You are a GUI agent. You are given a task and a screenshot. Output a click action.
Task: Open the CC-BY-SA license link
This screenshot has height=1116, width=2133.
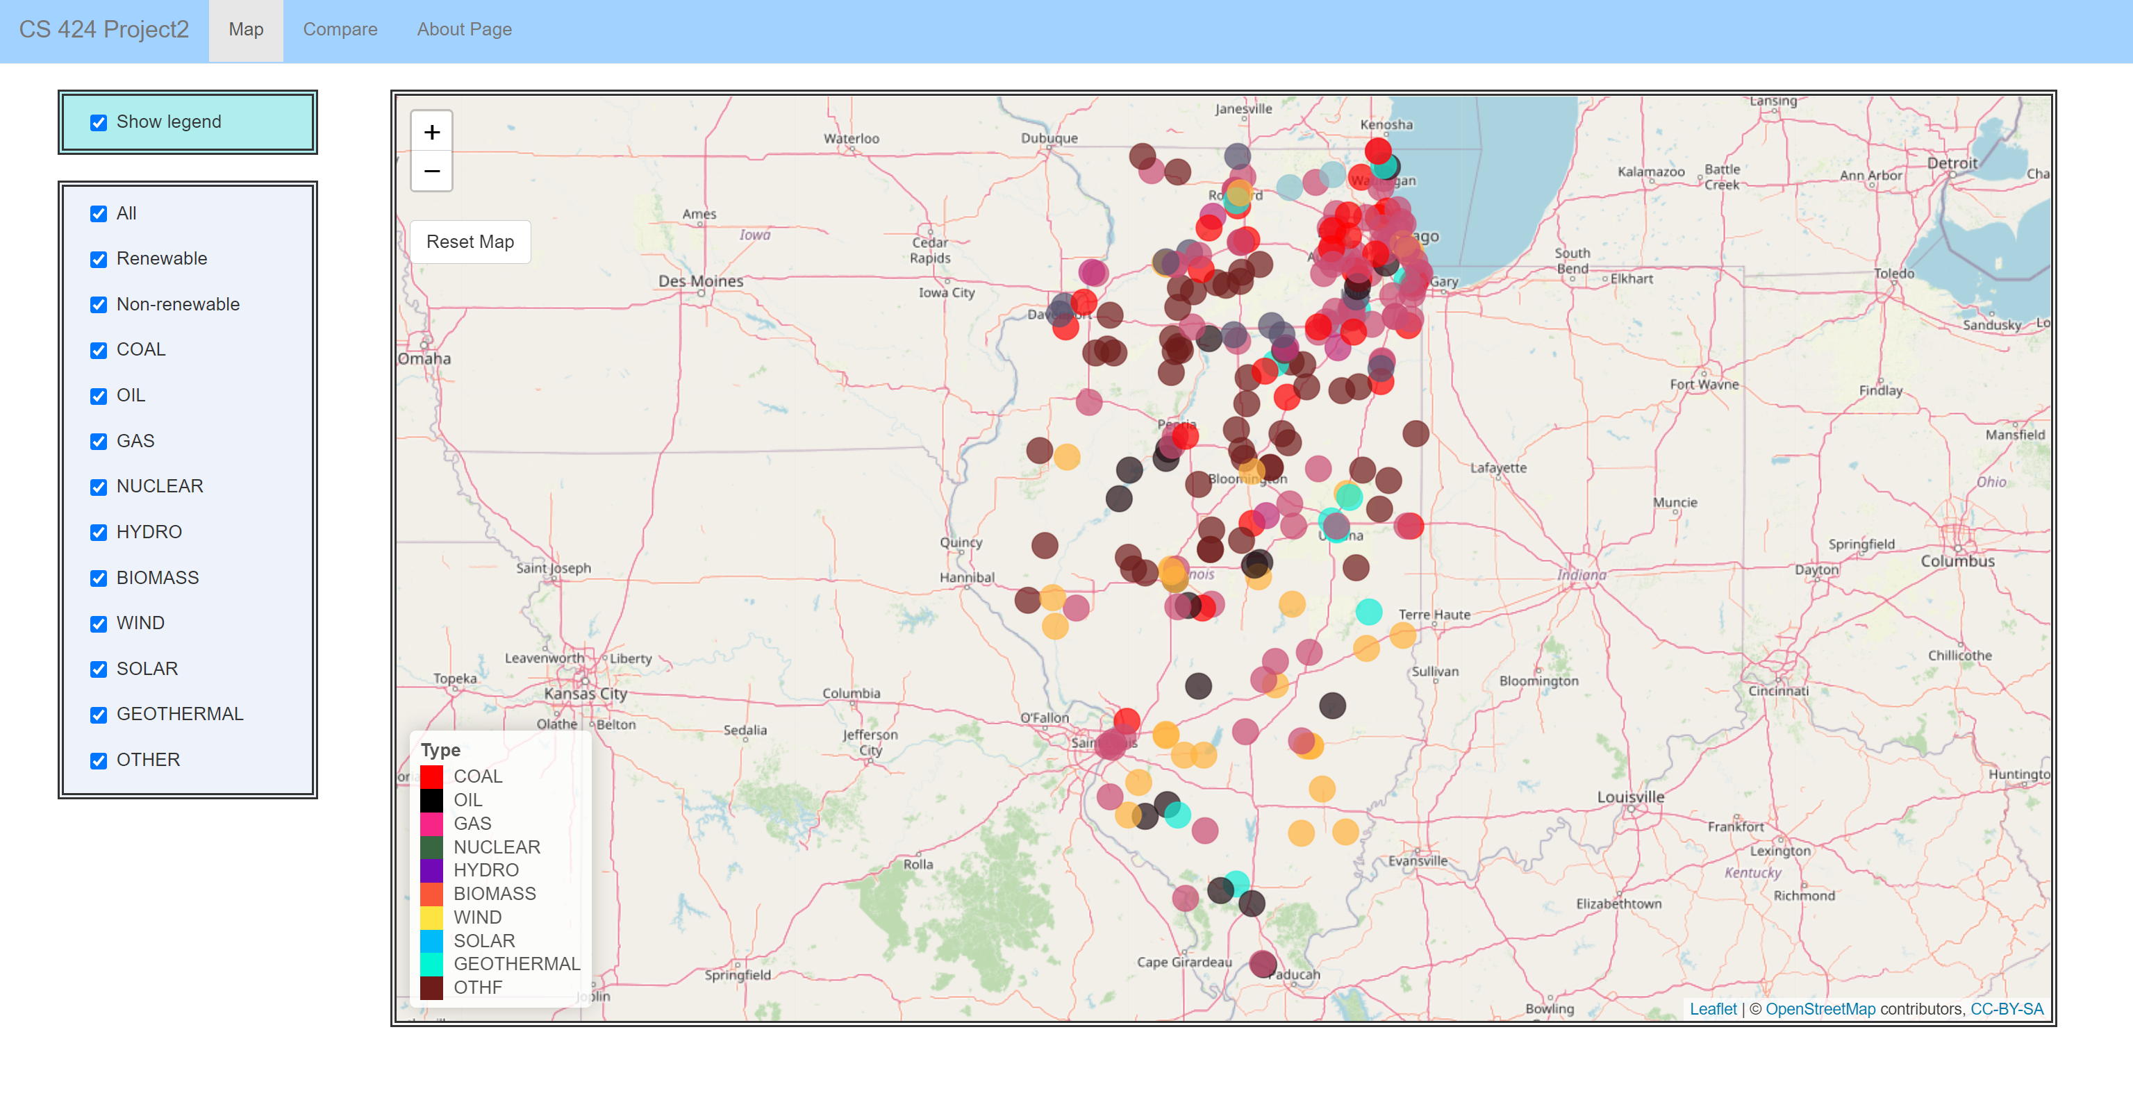point(2007,1009)
